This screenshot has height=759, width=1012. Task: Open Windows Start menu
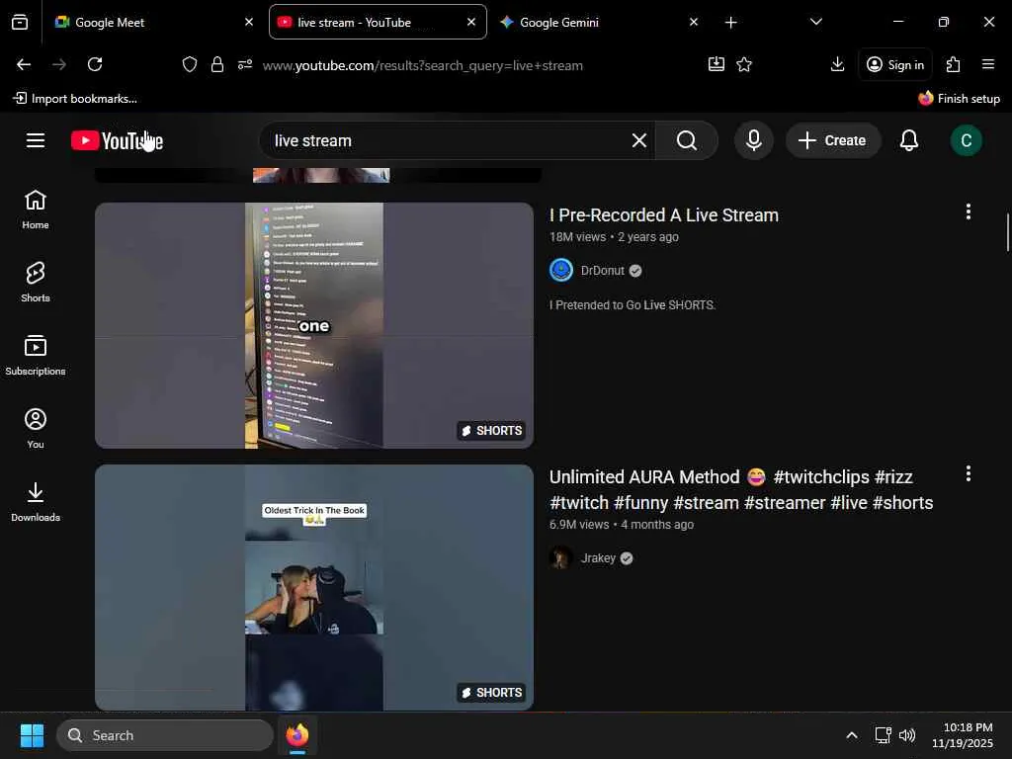(x=32, y=735)
